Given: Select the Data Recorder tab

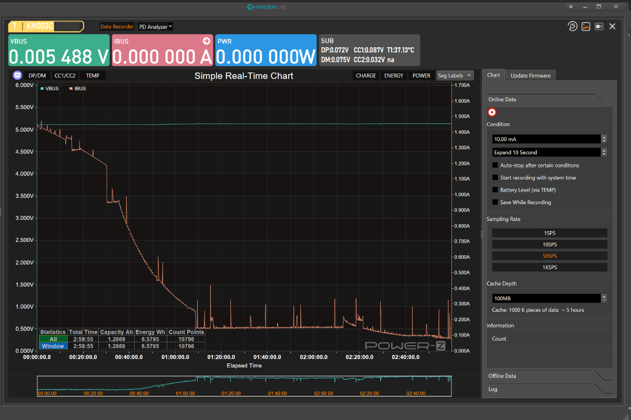Looking at the screenshot, I should tap(117, 26).
